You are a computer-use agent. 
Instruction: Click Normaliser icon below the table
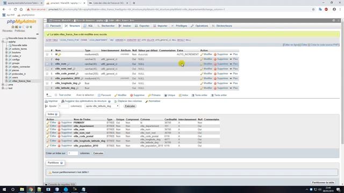(x=147, y=101)
